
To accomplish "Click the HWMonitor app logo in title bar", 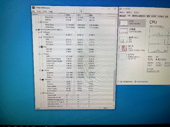I will [33, 8].
